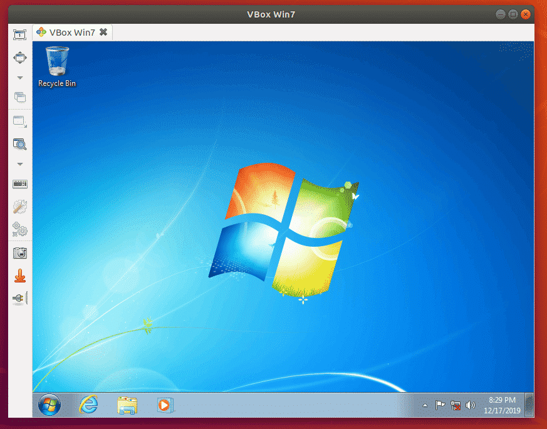Open the Tools gears icon

20,229
